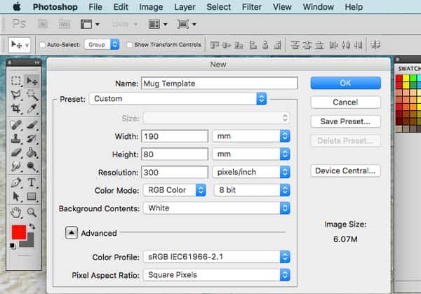Launch Bridge from the application bar
Viewport: 421px width, 294px height.
[x=43, y=25]
